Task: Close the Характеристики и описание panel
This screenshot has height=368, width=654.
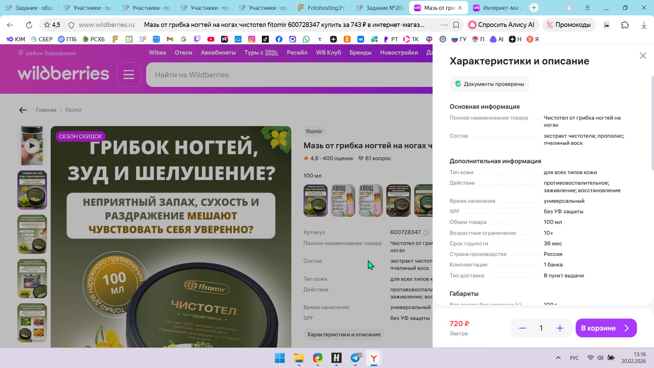Action: (x=643, y=56)
